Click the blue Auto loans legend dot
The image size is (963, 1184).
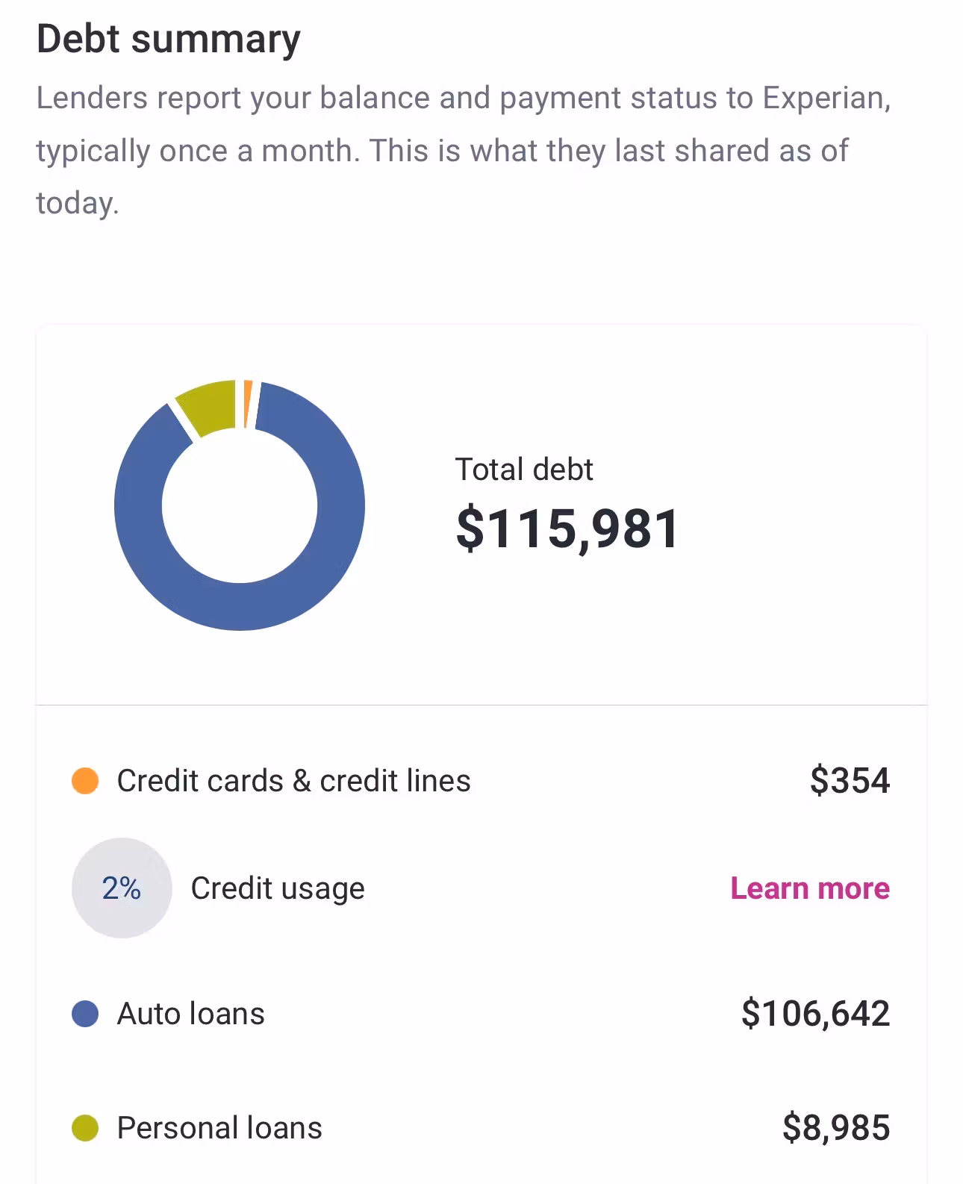pyautogui.click(x=85, y=1014)
